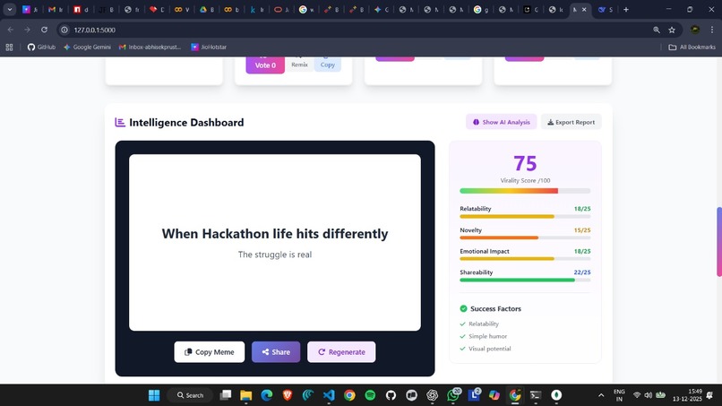Screen dimensions: 722x406
Task: Open the notification bell in taskbar
Action: coord(710,395)
